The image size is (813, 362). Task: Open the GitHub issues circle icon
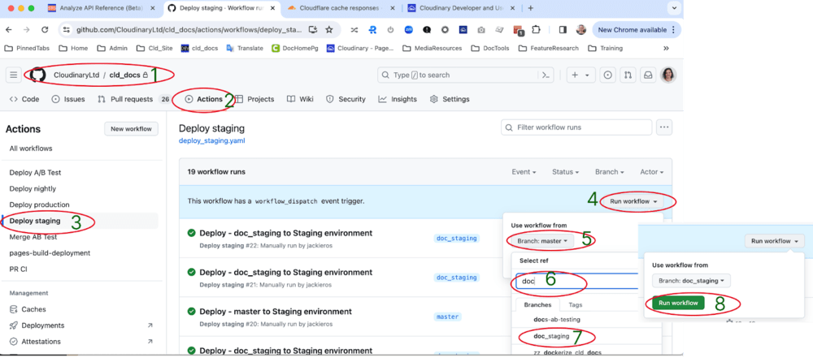607,75
